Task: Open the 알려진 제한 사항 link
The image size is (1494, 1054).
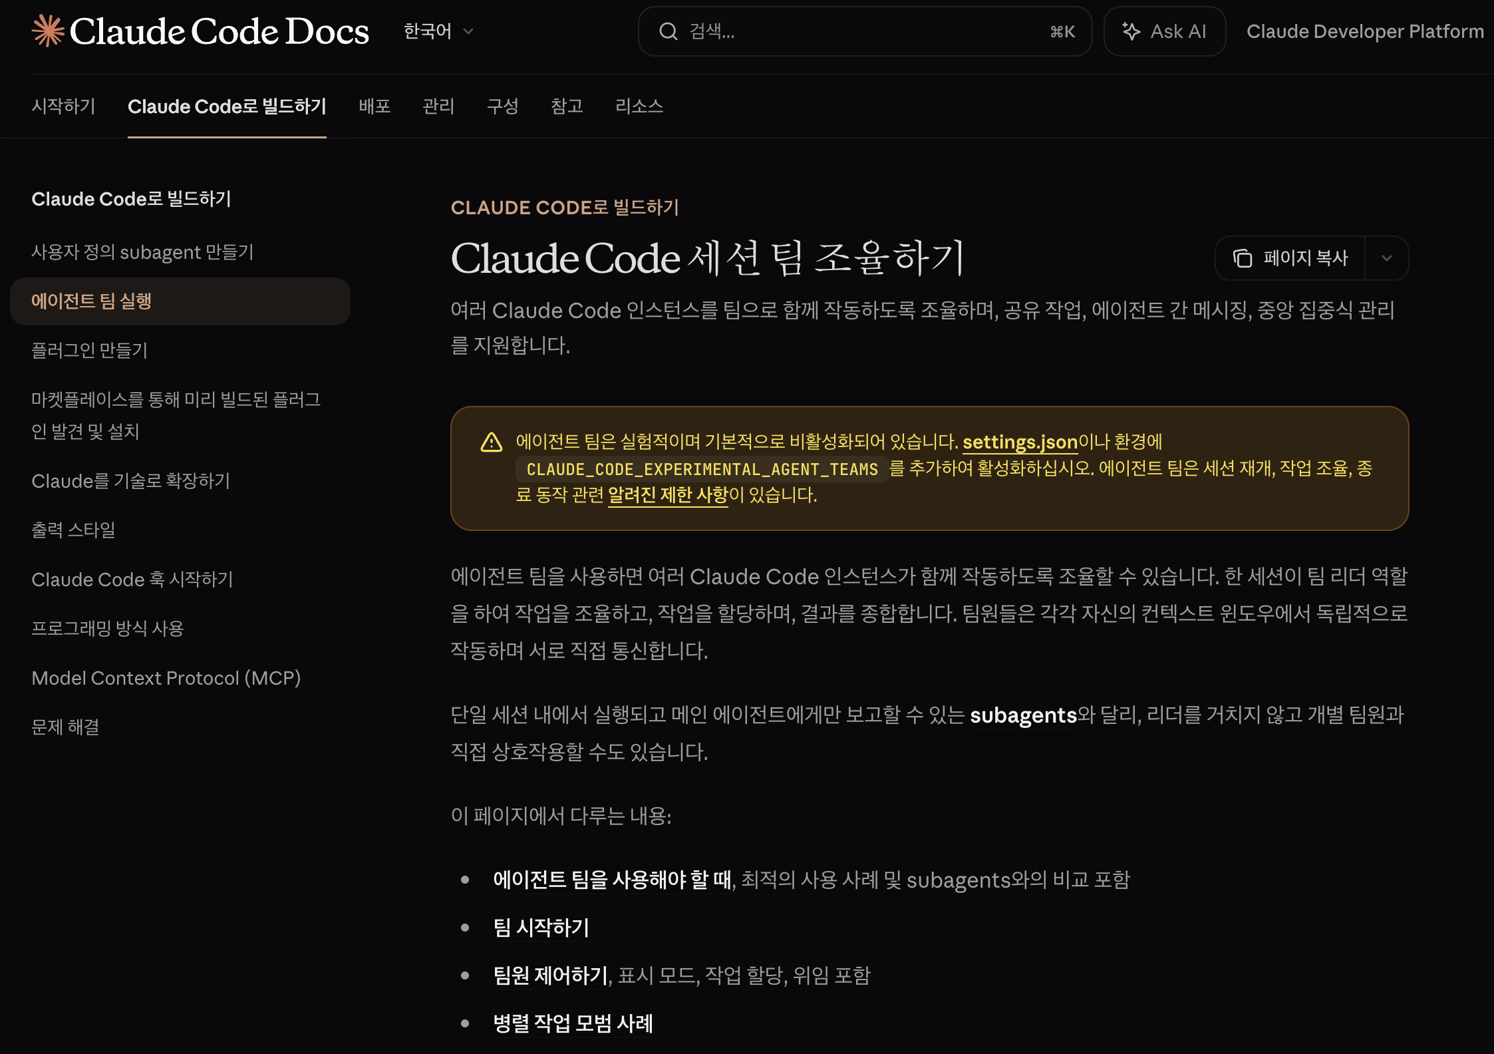Action: click(668, 495)
